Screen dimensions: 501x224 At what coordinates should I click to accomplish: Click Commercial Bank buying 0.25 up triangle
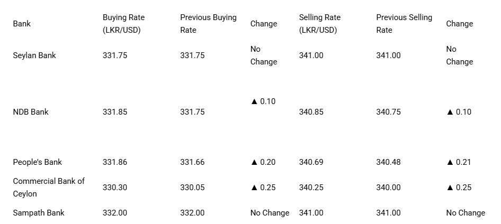254,188
